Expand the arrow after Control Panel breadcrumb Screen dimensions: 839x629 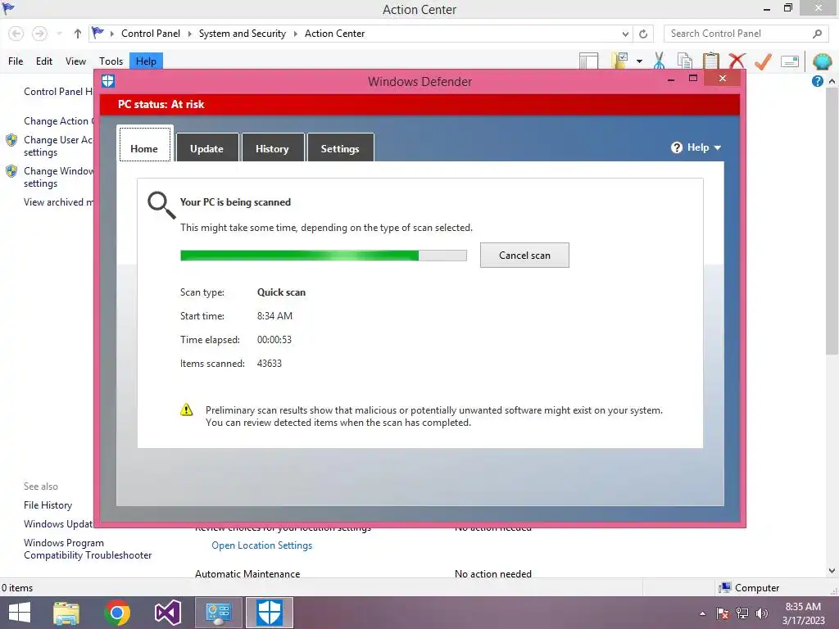tap(189, 34)
